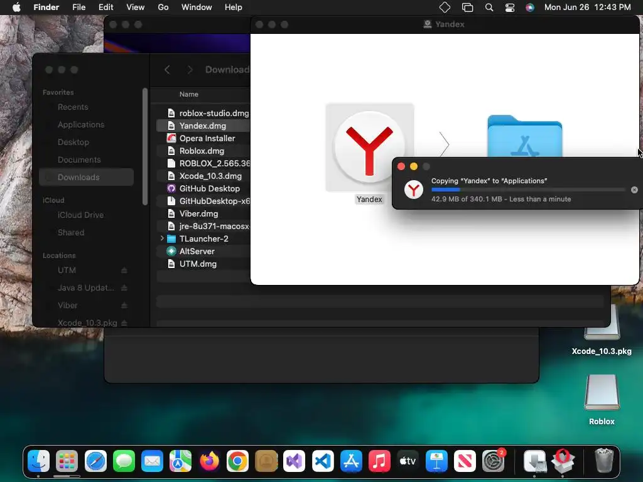The height and width of the screenshot is (482, 643).
Task: Open Downloads in Finder sidebar
Action: [x=86, y=177]
